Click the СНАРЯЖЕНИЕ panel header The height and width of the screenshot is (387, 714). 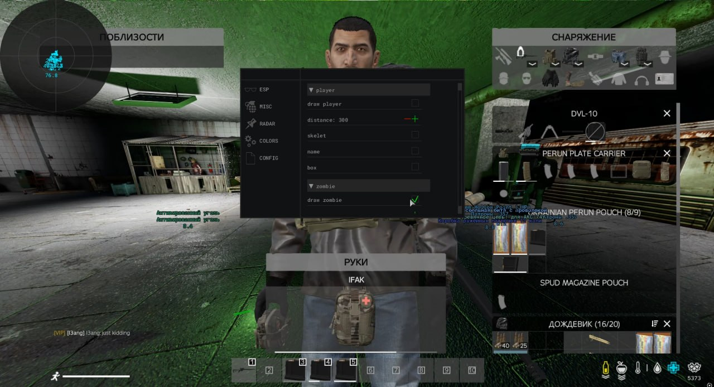583,37
